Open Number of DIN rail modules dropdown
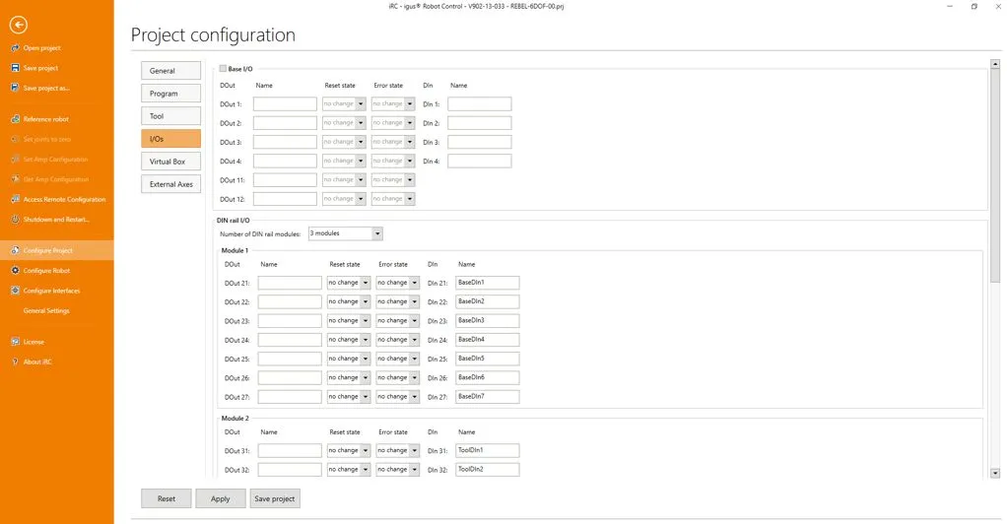The image size is (1007, 524). click(346, 233)
